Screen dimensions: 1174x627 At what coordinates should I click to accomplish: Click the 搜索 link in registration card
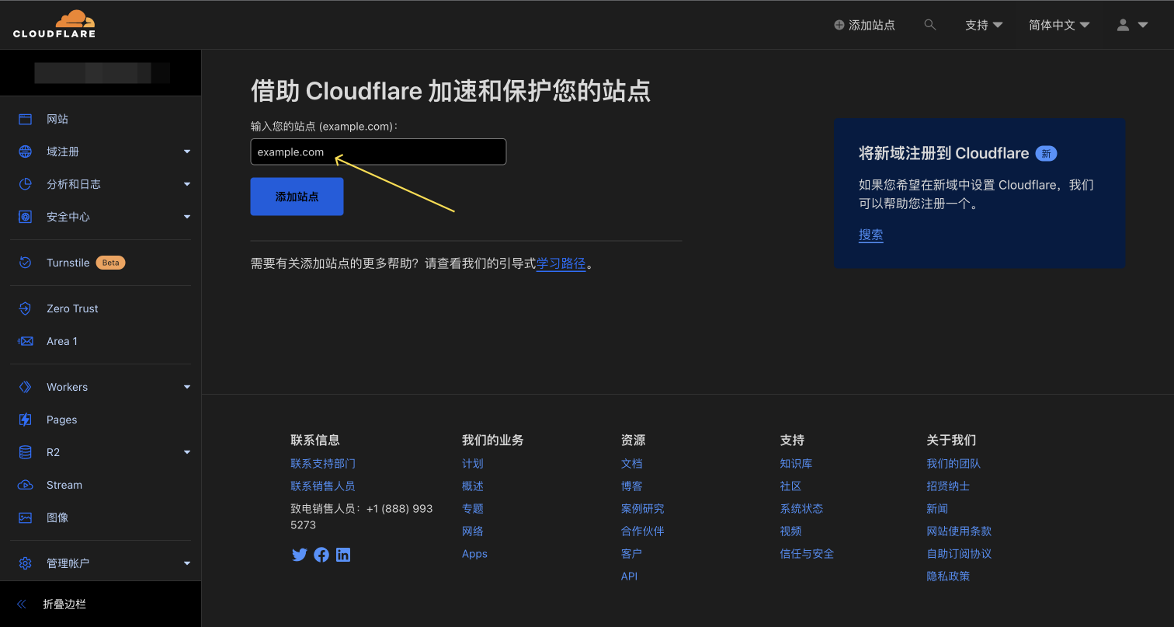click(871, 235)
